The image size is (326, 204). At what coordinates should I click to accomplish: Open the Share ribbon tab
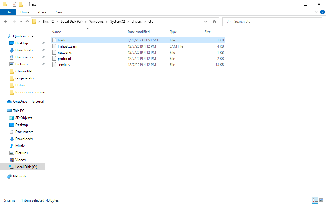click(42, 12)
